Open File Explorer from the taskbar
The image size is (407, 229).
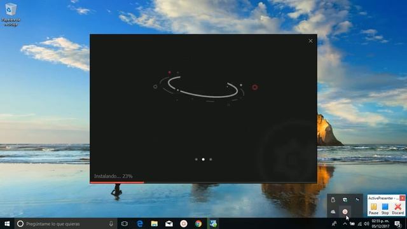click(155, 223)
